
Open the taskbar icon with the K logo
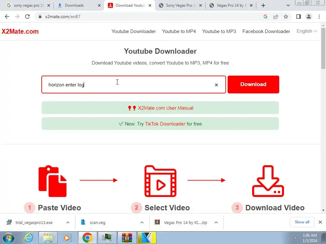click(x=146, y=238)
